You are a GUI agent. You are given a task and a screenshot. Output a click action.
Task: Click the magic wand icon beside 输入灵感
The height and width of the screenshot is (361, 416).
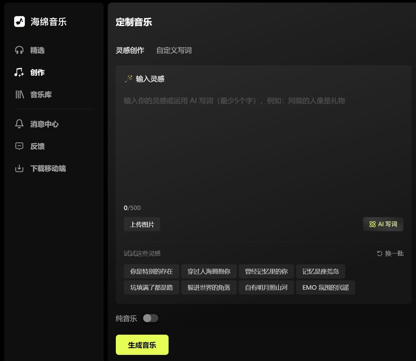128,79
